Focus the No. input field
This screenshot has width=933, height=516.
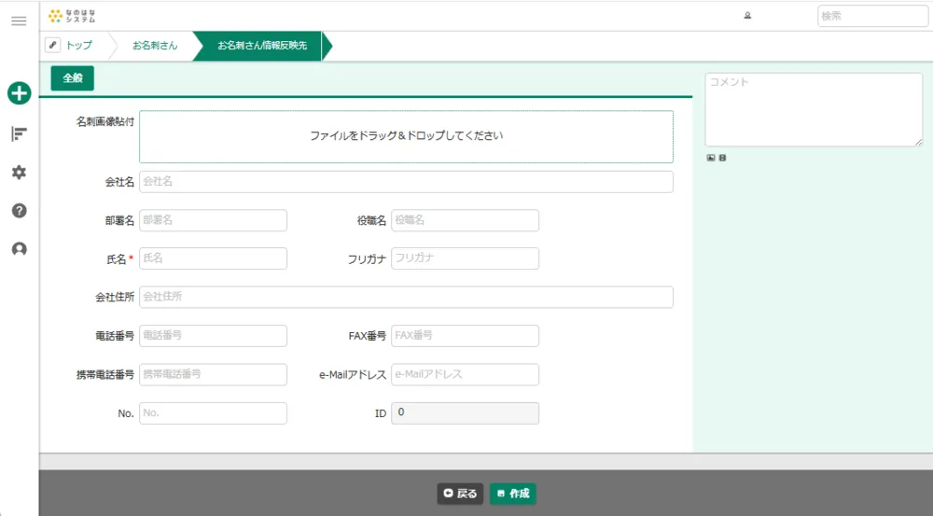click(213, 413)
